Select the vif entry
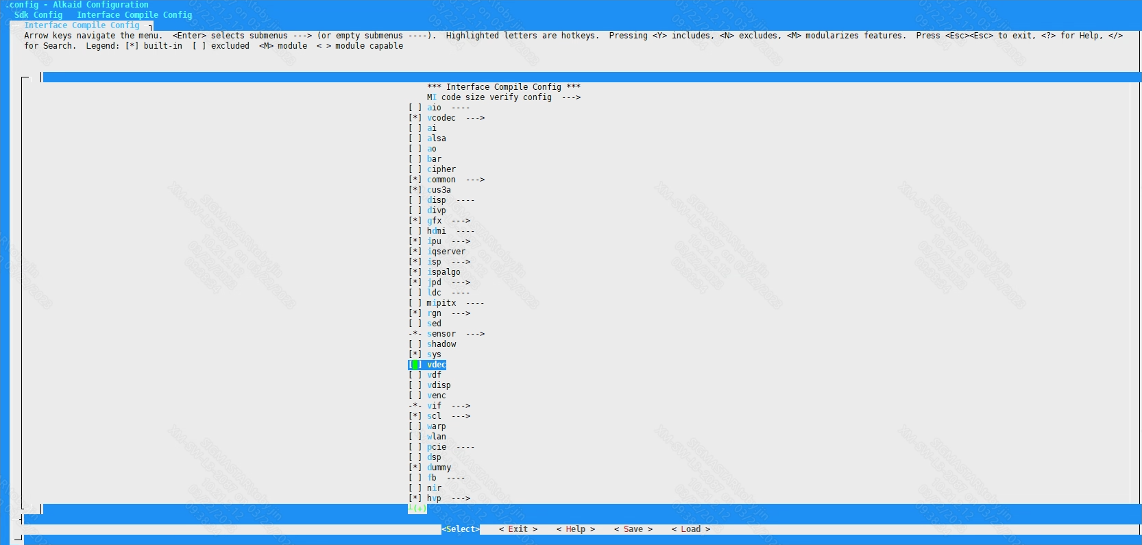Screen dimensions: 1142x545 (x=434, y=406)
